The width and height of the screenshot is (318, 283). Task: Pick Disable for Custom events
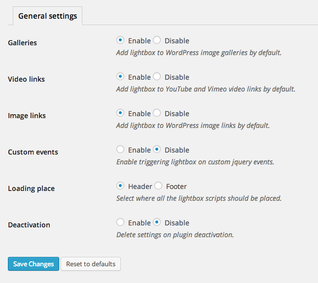[x=157, y=150]
